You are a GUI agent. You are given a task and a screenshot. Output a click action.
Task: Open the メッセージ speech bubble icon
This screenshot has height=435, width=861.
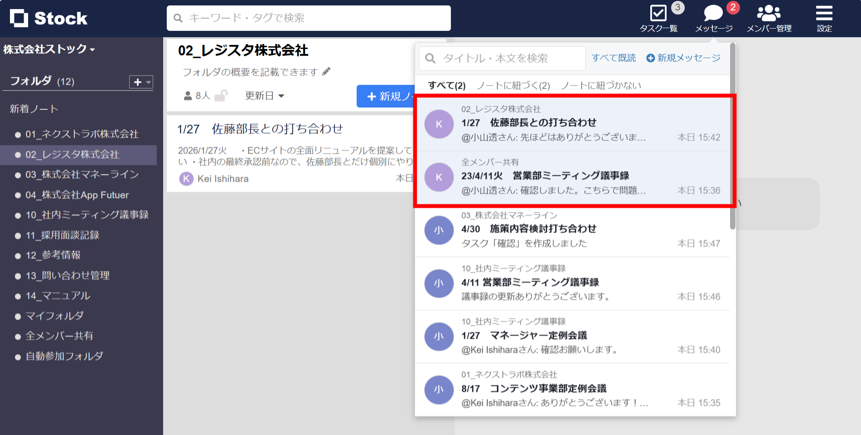coord(713,13)
